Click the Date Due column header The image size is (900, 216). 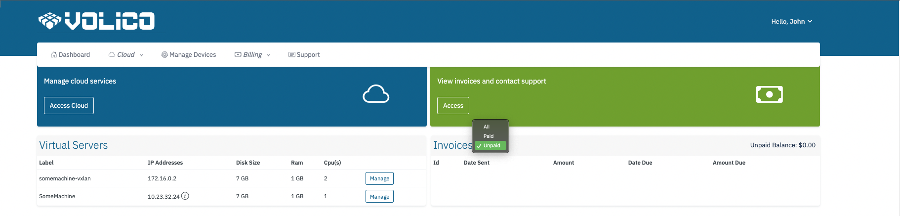[640, 163]
